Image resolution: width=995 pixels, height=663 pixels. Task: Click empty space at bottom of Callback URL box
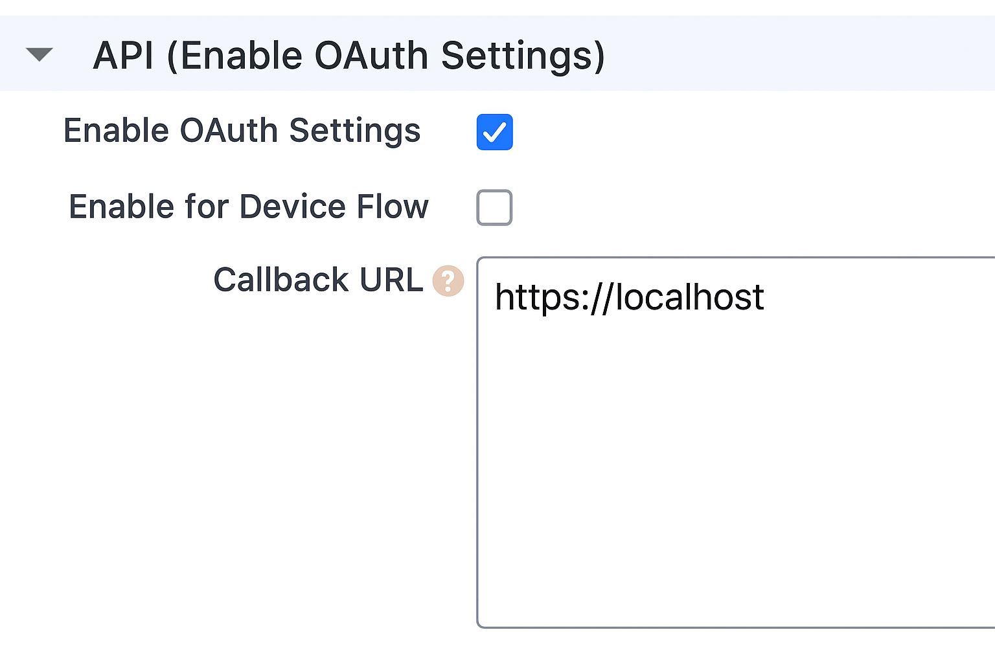[736, 583]
